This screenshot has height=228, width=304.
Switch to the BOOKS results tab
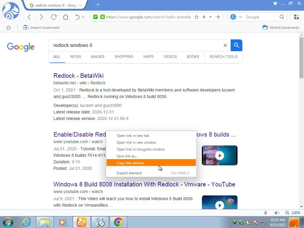coord(193,57)
